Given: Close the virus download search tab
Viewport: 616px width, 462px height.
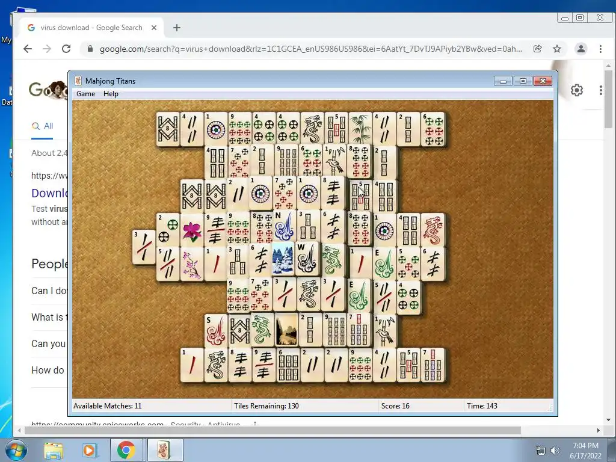Looking at the screenshot, I should [154, 28].
